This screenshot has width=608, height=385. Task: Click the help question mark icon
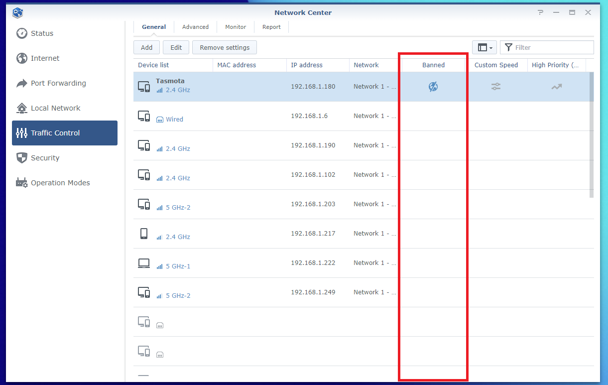(540, 12)
